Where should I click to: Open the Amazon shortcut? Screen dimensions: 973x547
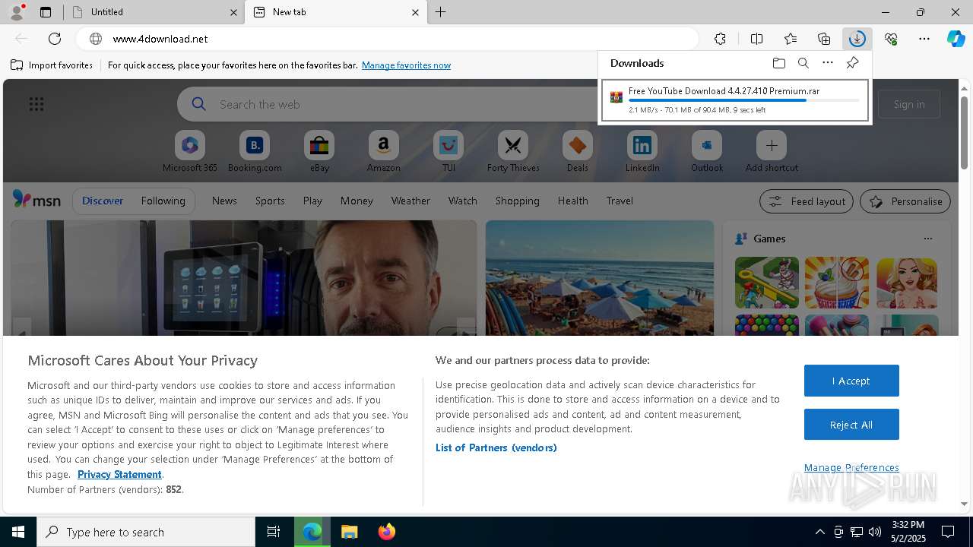click(383, 152)
